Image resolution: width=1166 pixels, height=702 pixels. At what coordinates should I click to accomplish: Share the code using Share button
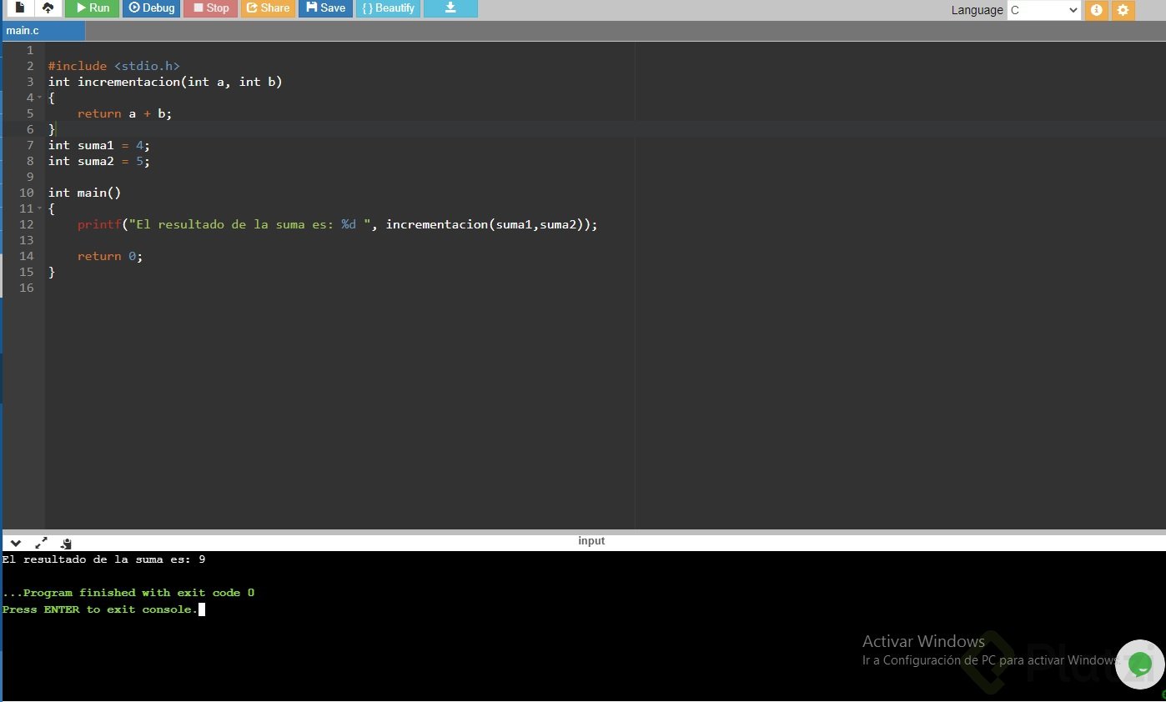pos(268,8)
